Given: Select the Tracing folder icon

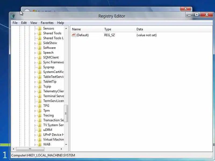Looking at the screenshot, I should tap(40, 115).
